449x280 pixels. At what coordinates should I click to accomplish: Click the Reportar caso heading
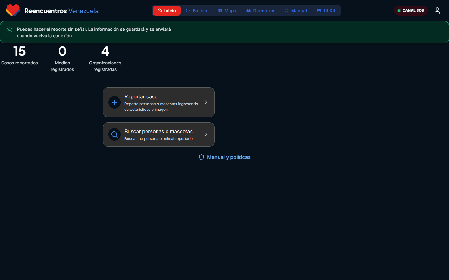(141, 96)
